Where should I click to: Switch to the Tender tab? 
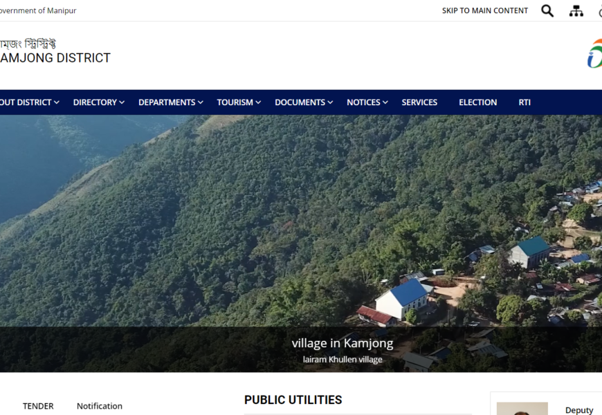click(x=38, y=406)
